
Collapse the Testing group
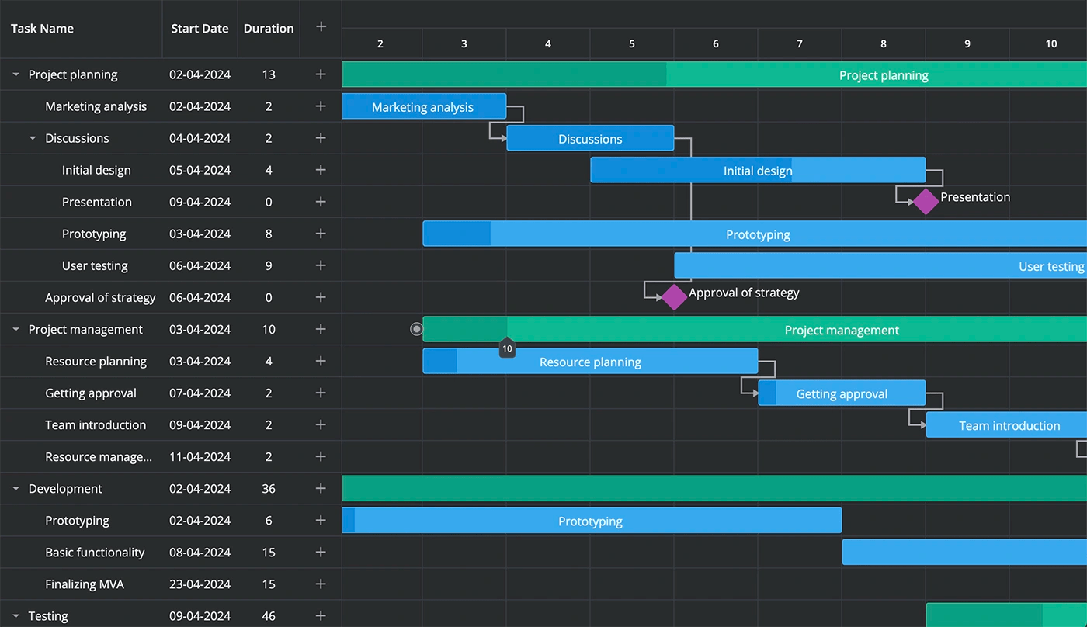[16, 616]
